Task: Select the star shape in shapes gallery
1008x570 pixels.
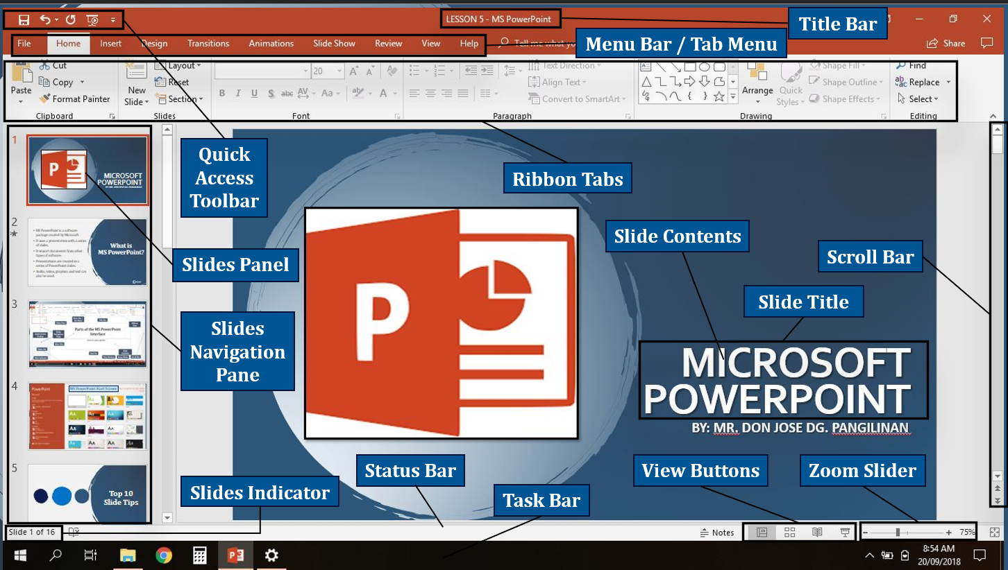Action: tap(719, 96)
